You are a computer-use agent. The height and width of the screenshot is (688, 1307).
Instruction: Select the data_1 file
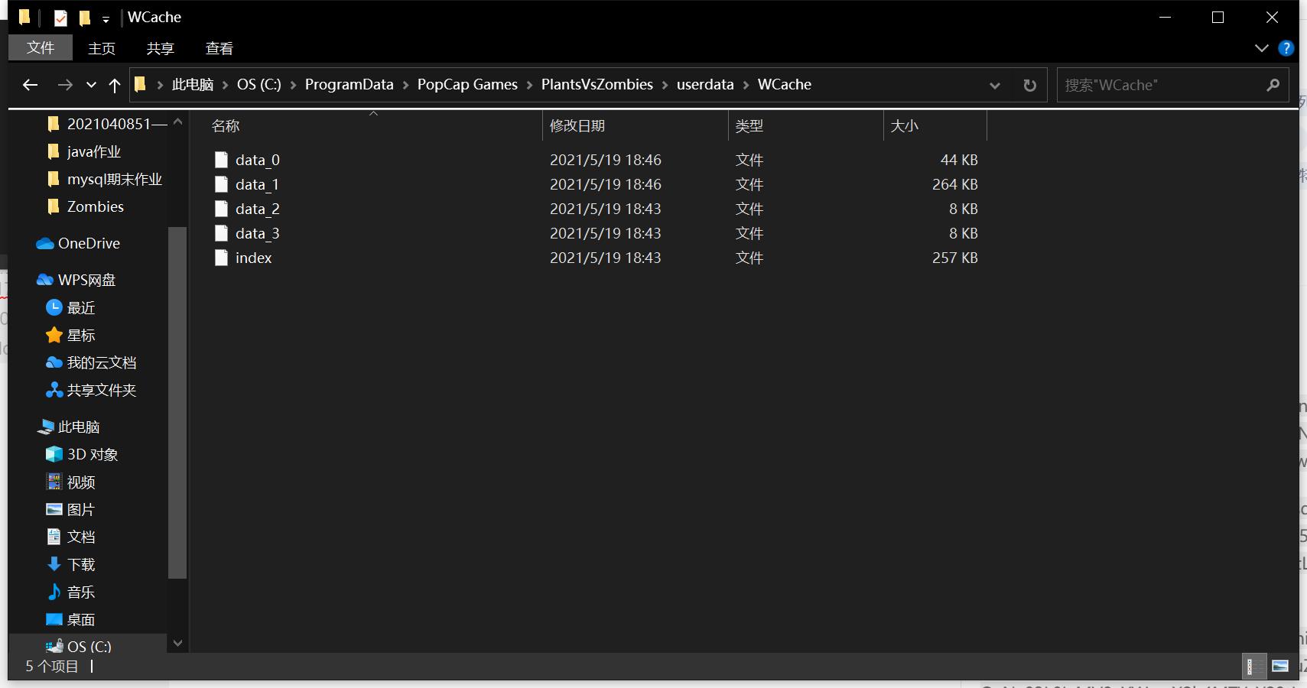258,184
